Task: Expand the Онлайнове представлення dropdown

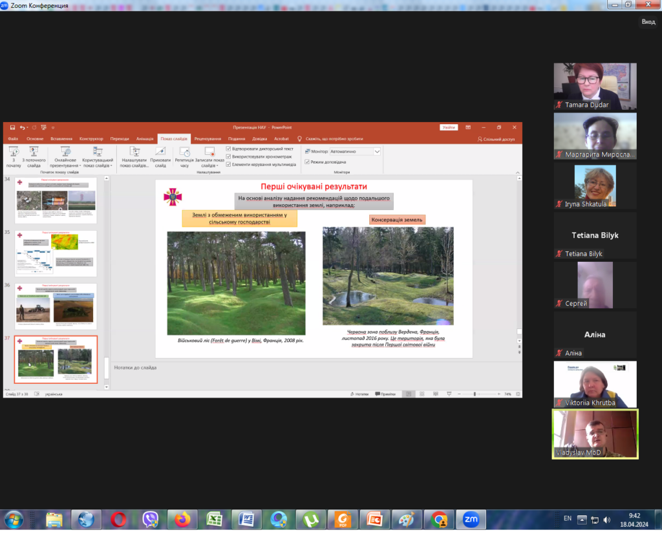Action: [65, 162]
